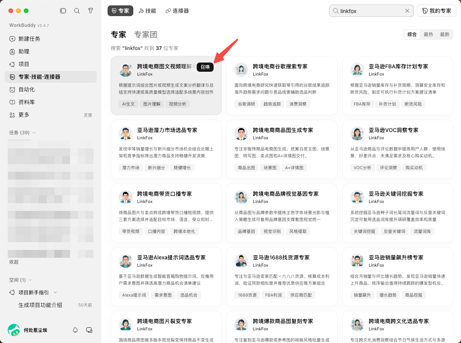Open 跨境爆款商品图复刻专家 card title
This screenshot has width=461, height=343.
tap(283, 321)
